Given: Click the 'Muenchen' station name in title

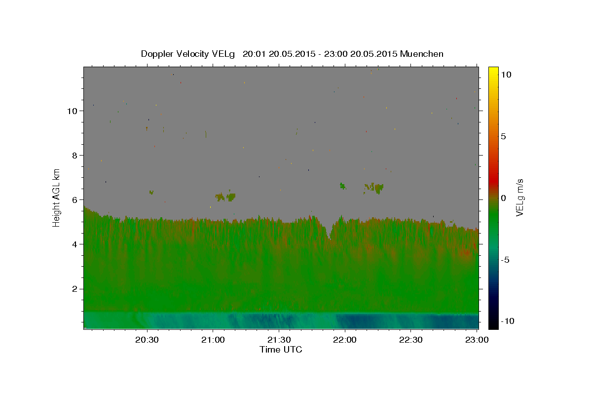Looking at the screenshot, I should (x=422, y=54).
